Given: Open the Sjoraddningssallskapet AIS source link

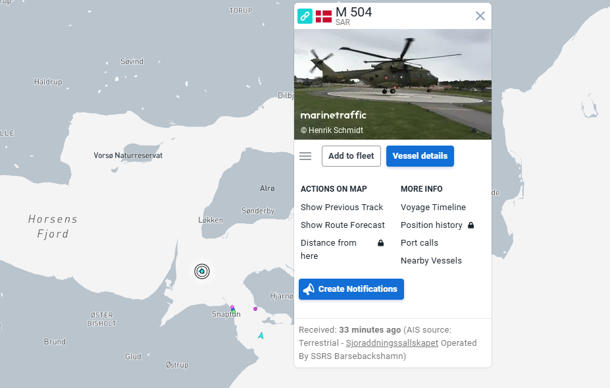Looking at the screenshot, I should tap(392, 343).
